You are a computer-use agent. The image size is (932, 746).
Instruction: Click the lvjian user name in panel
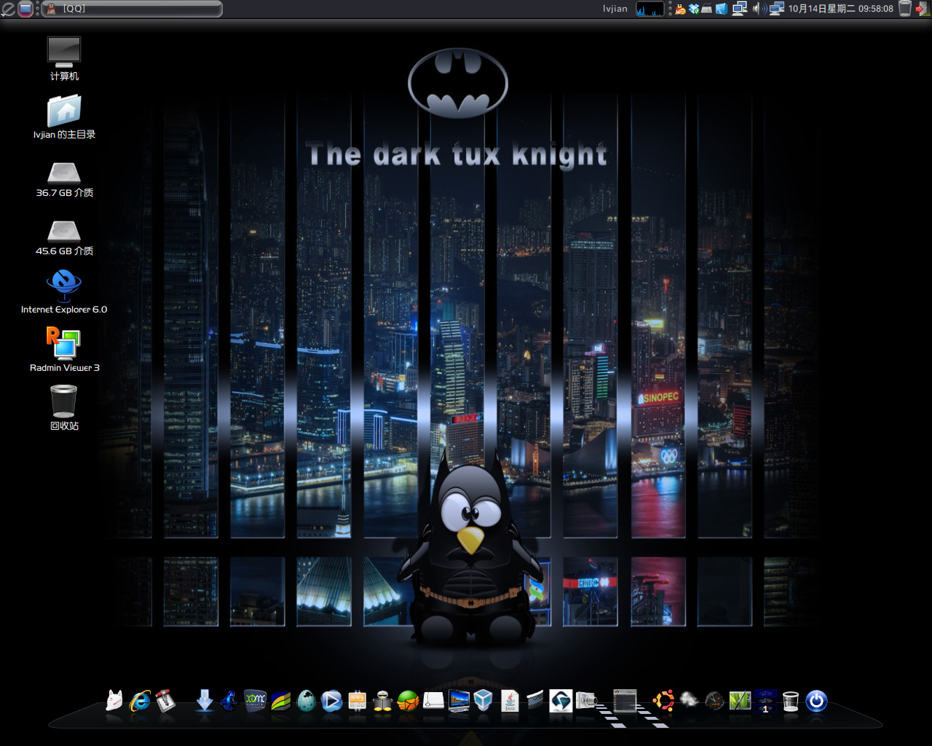point(615,9)
